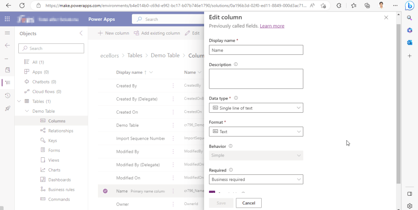Click the info icon beside Description
This screenshot has height=210, width=418.
point(236,65)
